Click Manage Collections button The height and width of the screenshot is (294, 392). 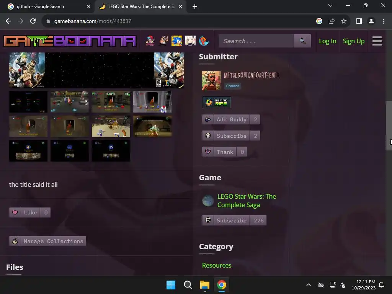[x=47, y=241]
